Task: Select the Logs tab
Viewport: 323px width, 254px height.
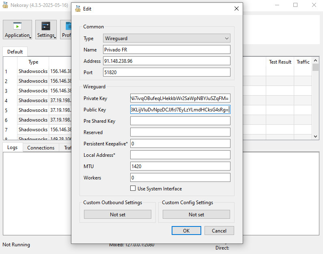Action: (13, 147)
